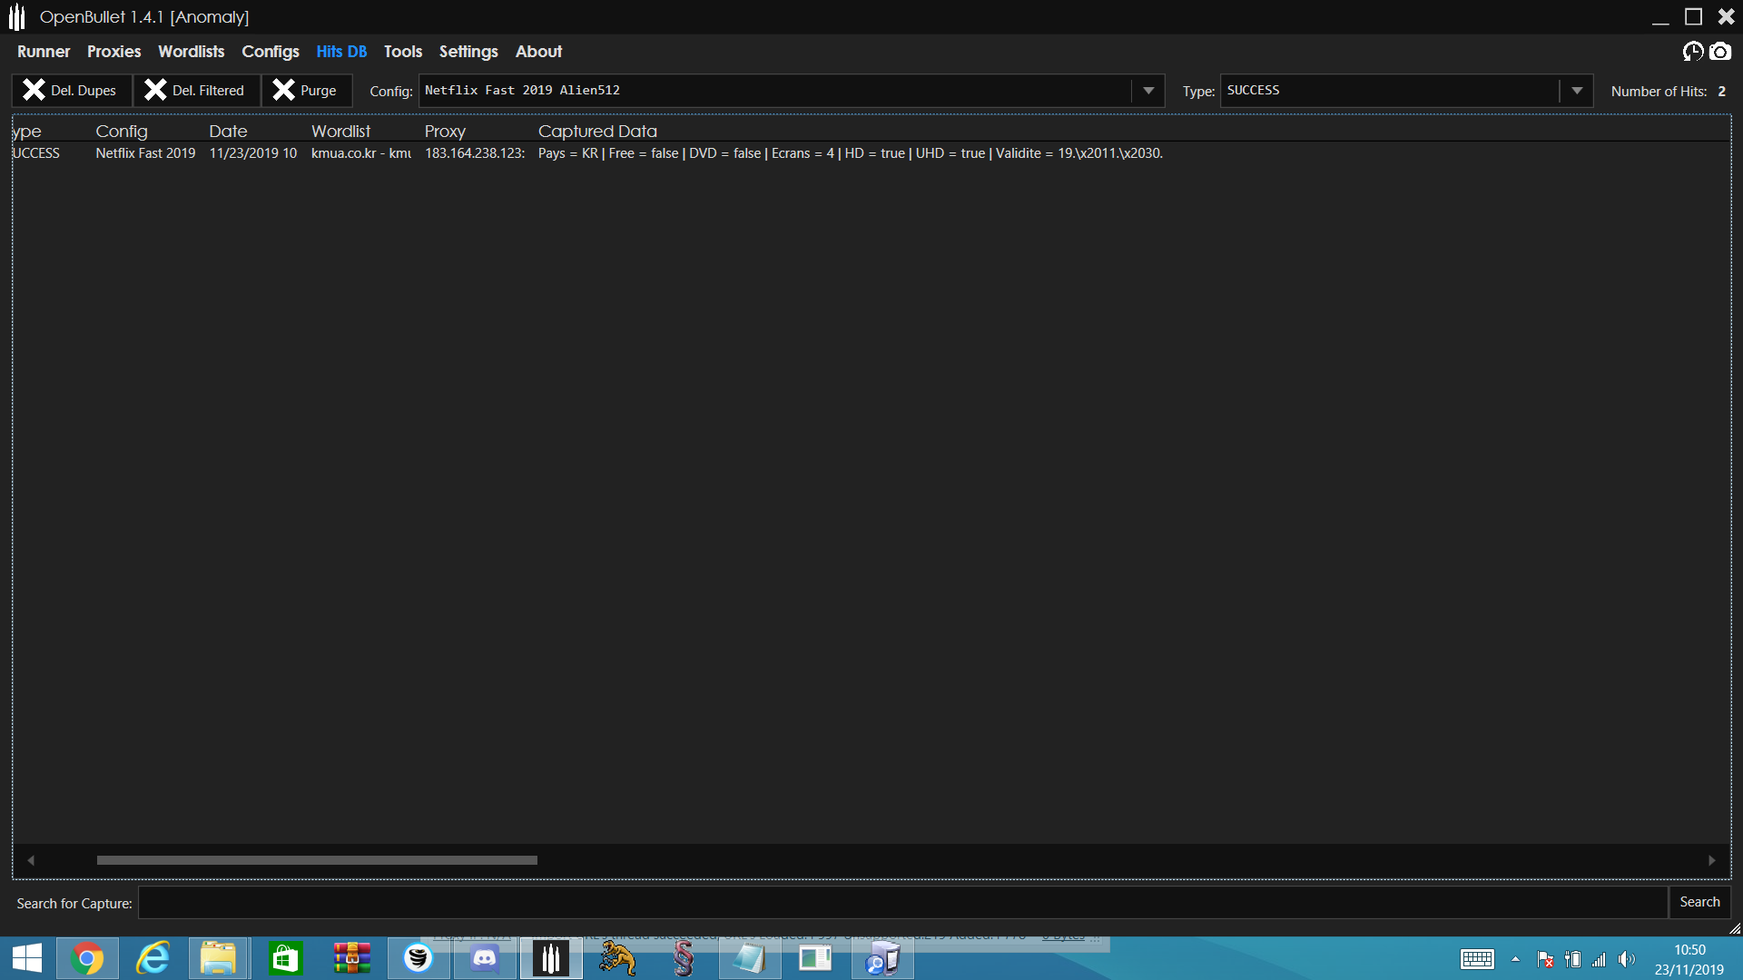Screen dimensions: 1743x980
Task: Expand the Config dropdown arrow
Action: pyautogui.click(x=1148, y=91)
